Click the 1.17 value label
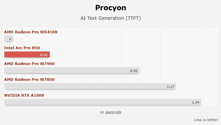The width and height of the screenshot is (221, 125). (x=171, y=86)
